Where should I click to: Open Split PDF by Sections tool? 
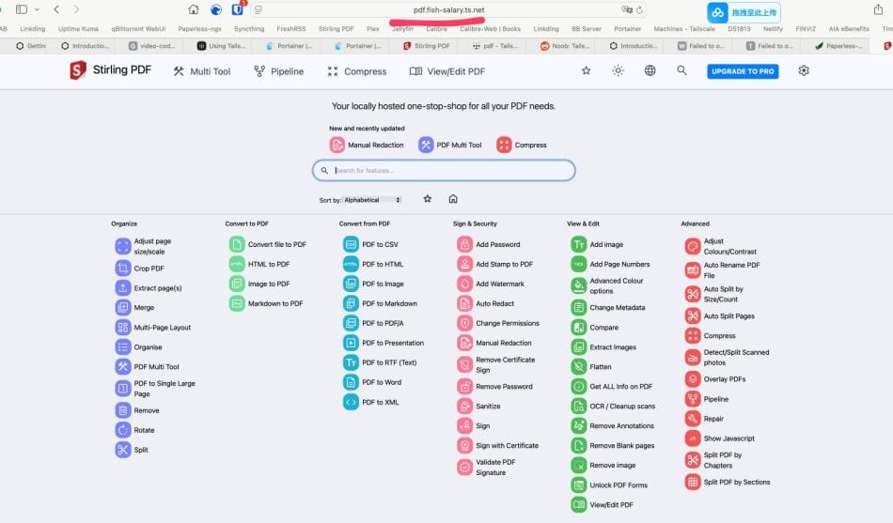pos(728,482)
